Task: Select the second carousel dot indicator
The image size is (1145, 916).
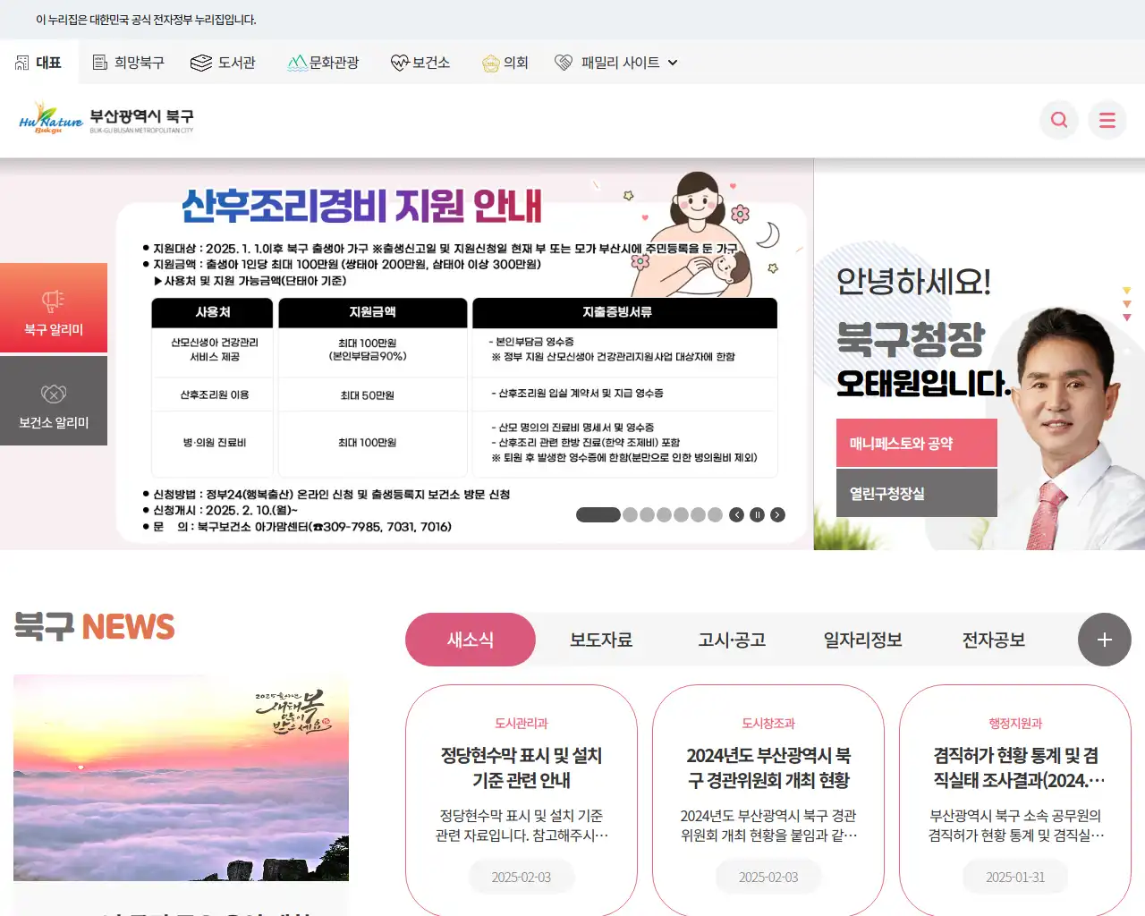Action: pyautogui.click(x=630, y=514)
